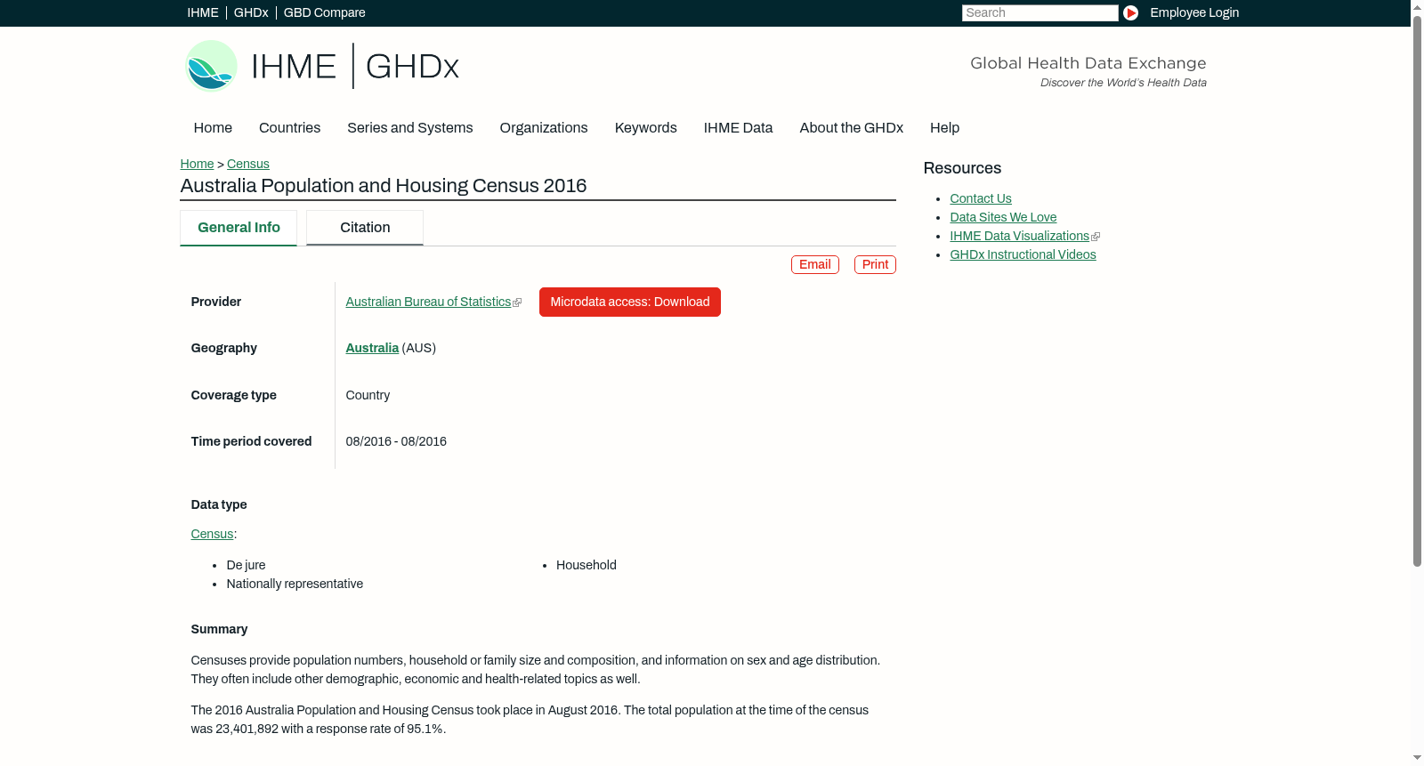Click the GHDx wordmark logo

(x=412, y=66)
